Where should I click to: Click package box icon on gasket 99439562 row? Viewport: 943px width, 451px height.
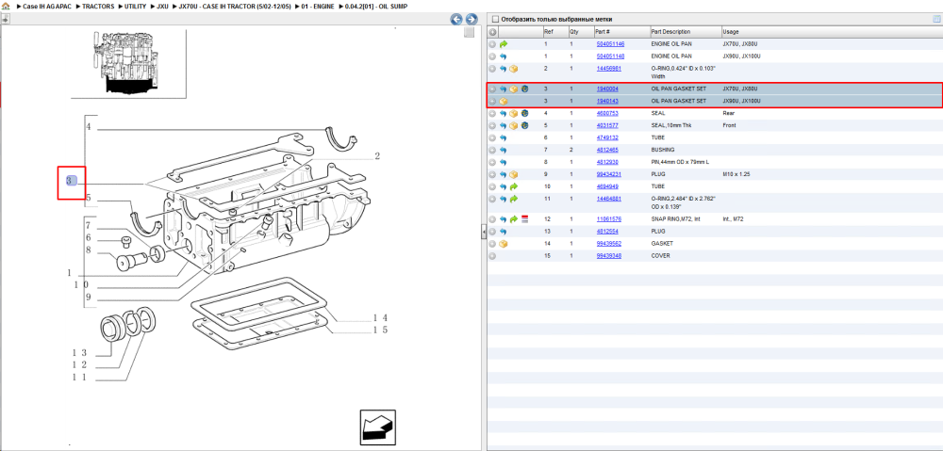pos(504,244)
